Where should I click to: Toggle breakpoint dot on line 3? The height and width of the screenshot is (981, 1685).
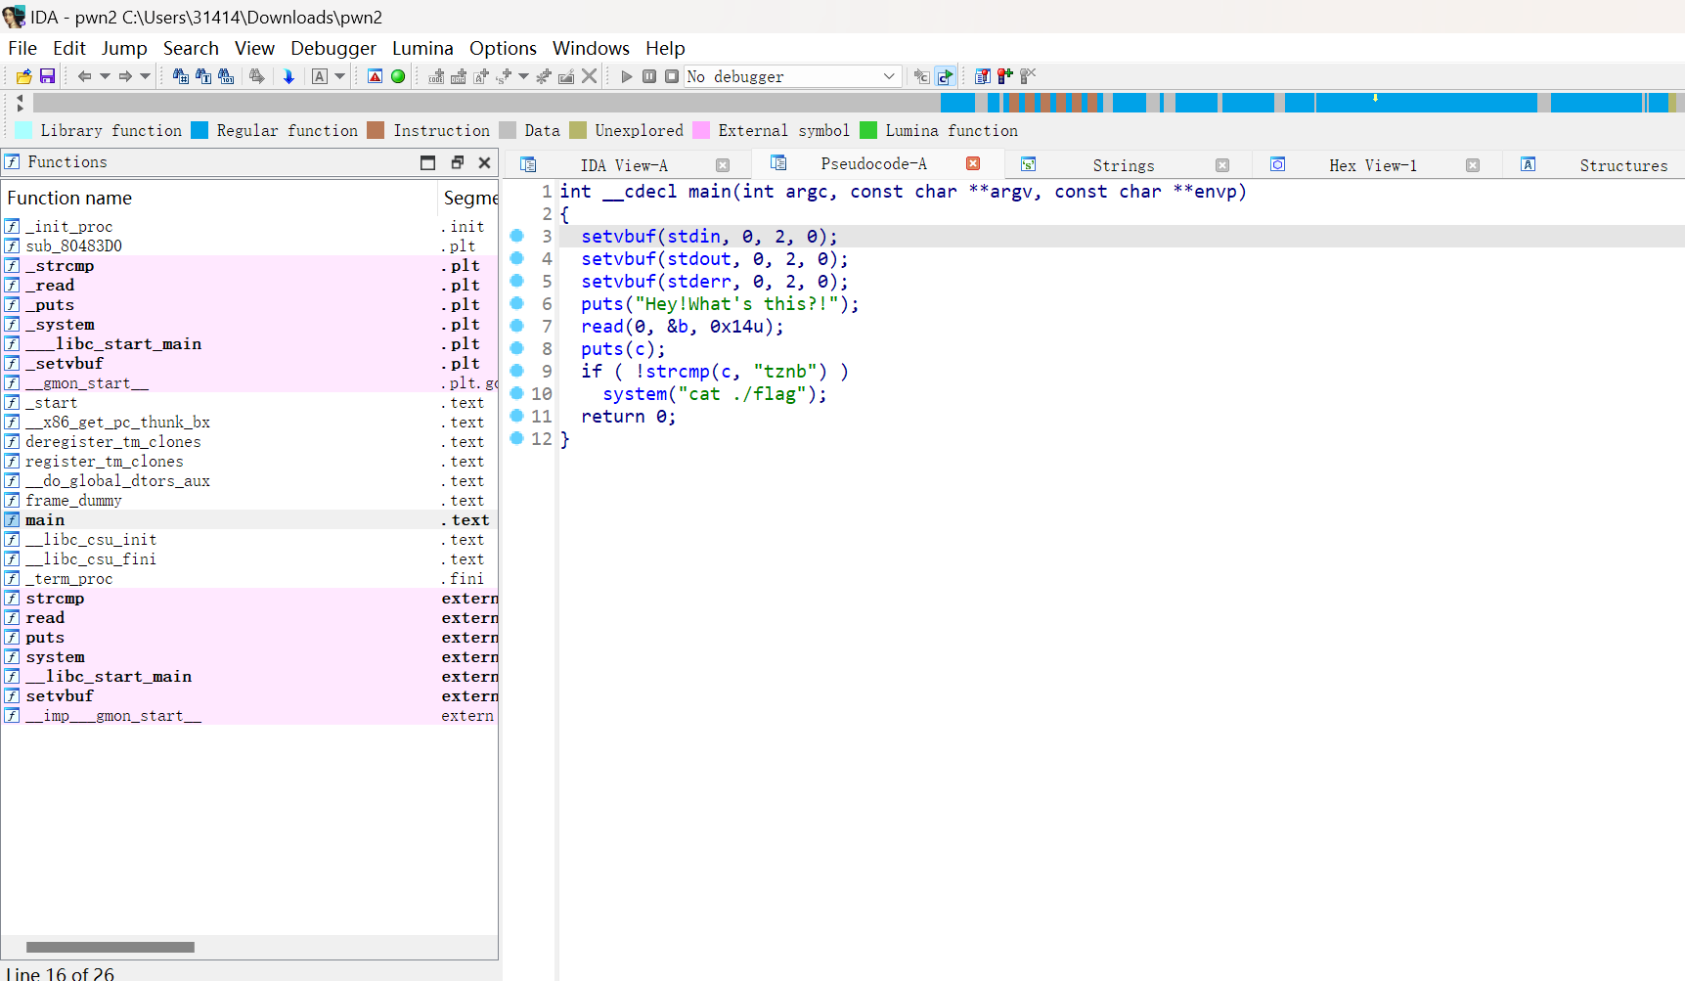point(517,236)
